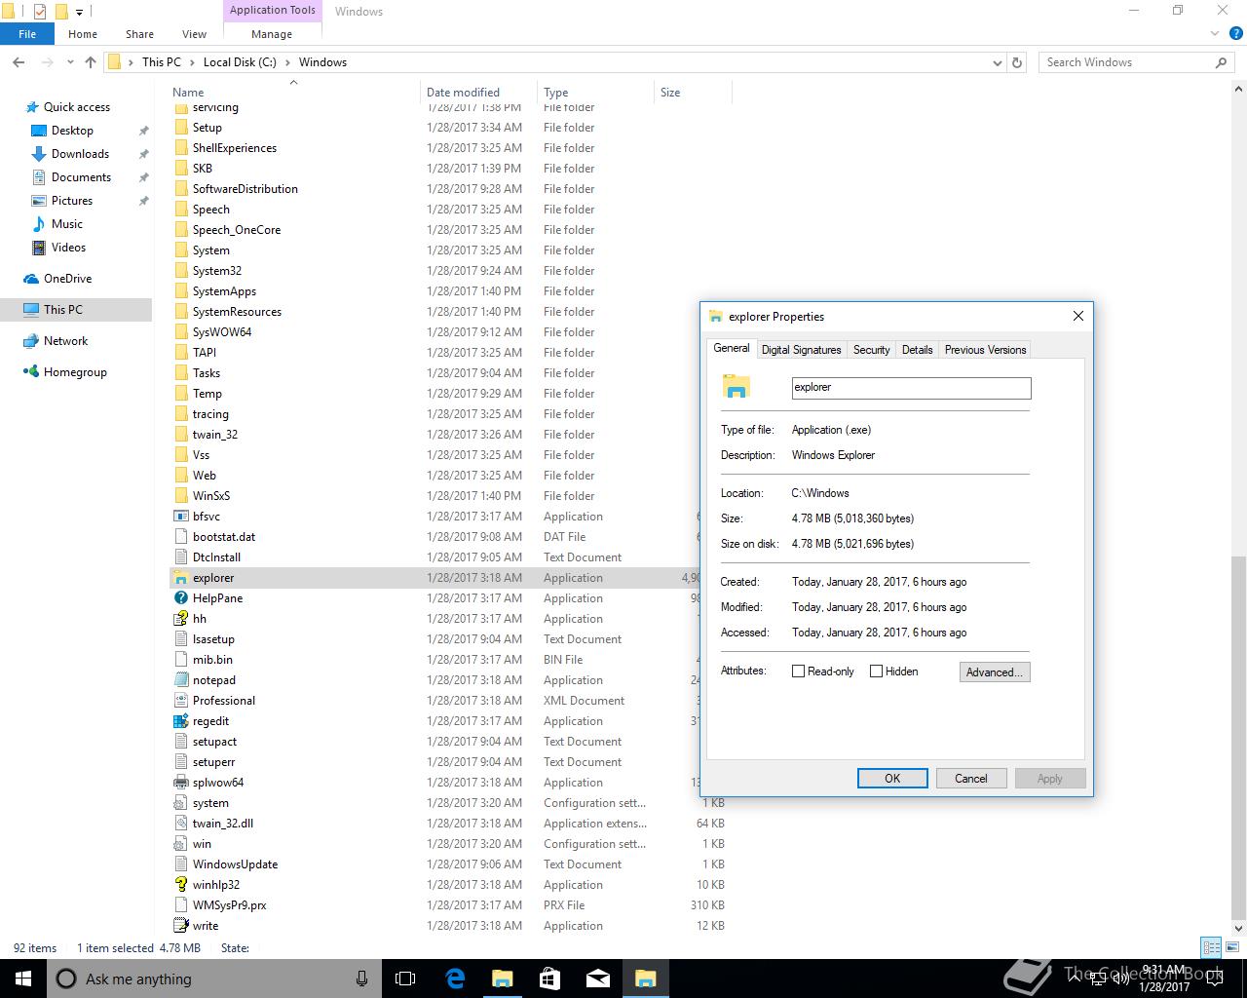1247x998 pixels.
Task: Click the Professional XML document icon
Action: point(180,701)
